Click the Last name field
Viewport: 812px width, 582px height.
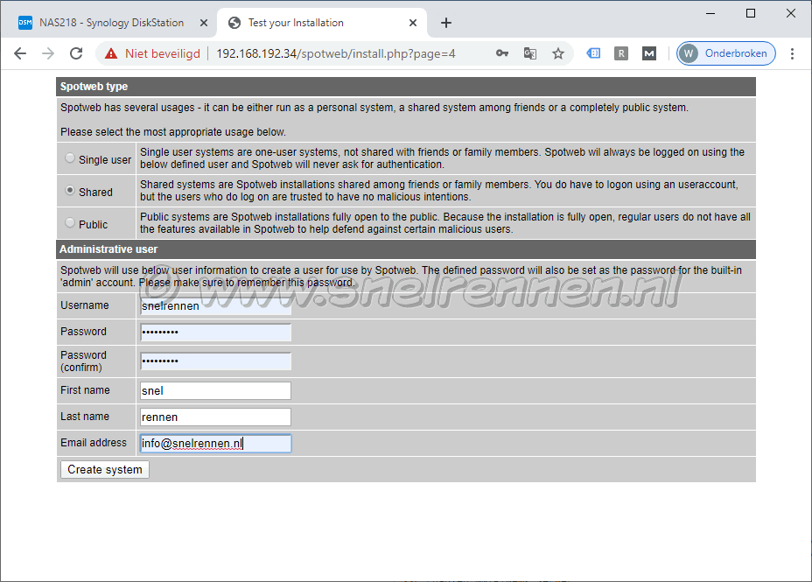pyautogui.click(x=215, y=417)
